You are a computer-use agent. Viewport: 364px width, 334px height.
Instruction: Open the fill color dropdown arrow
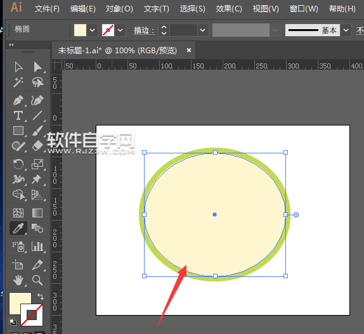92,30
